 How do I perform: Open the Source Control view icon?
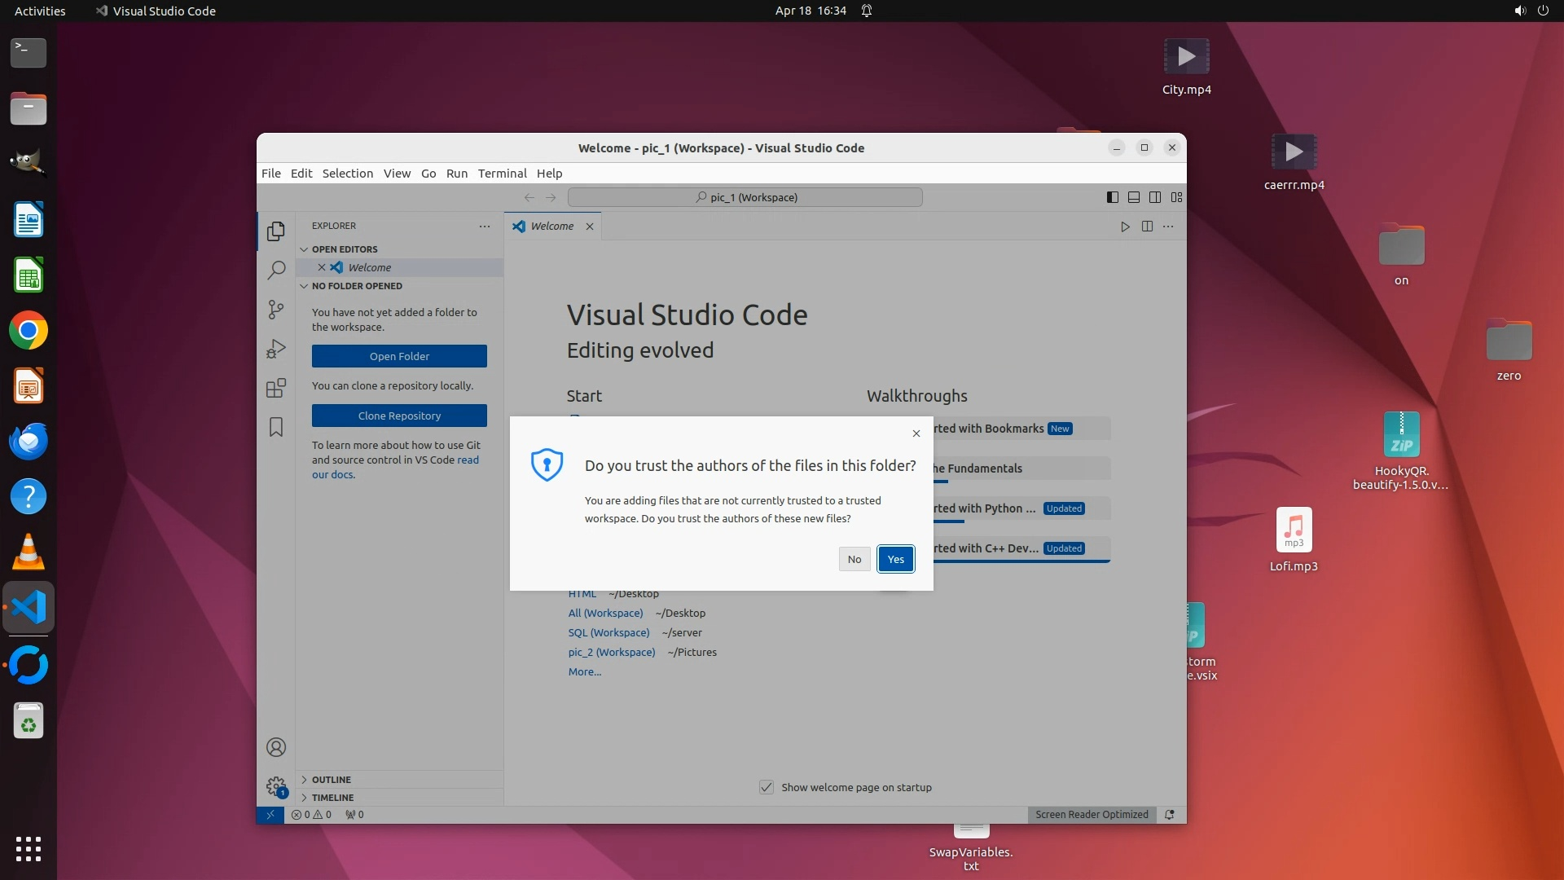click(276, 310)
